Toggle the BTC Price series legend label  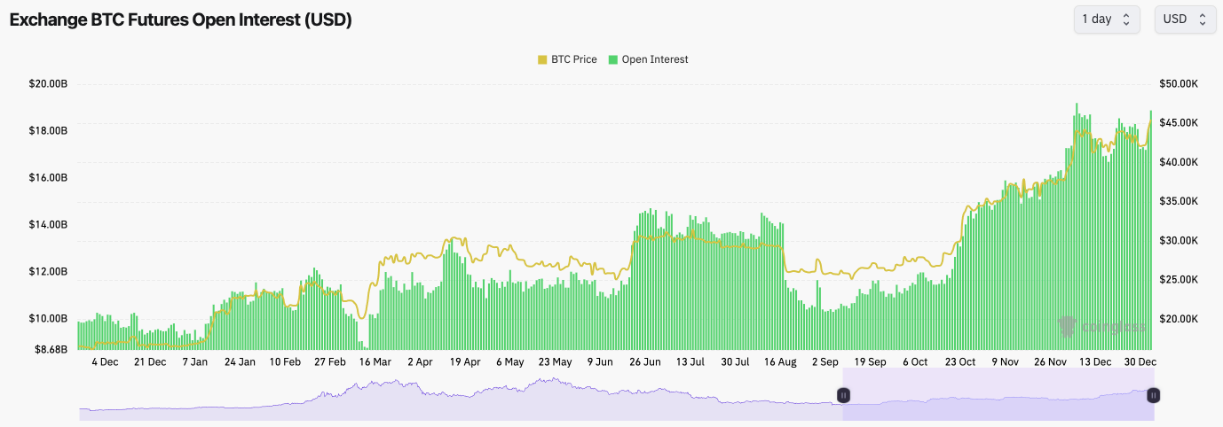tap(574, 59)
